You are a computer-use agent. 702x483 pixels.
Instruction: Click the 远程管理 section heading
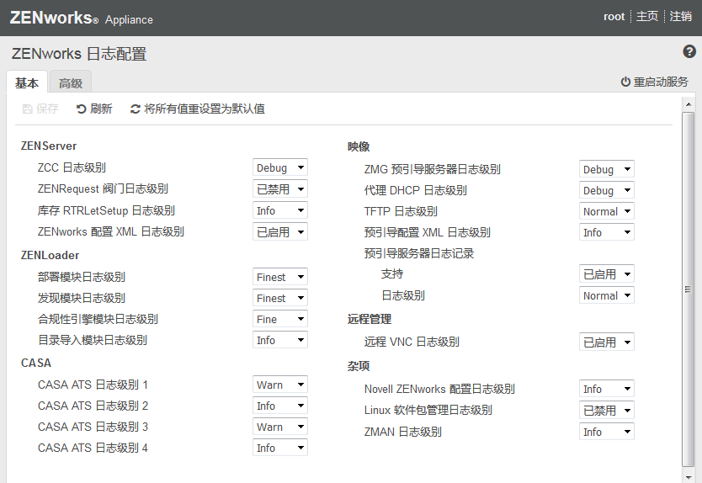click(x=370, y=319)
